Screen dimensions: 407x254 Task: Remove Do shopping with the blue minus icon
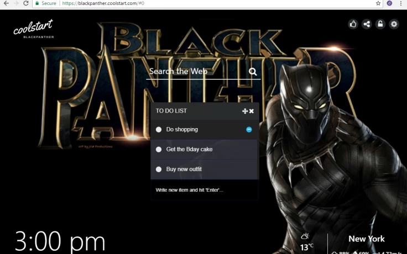[249, 129]
